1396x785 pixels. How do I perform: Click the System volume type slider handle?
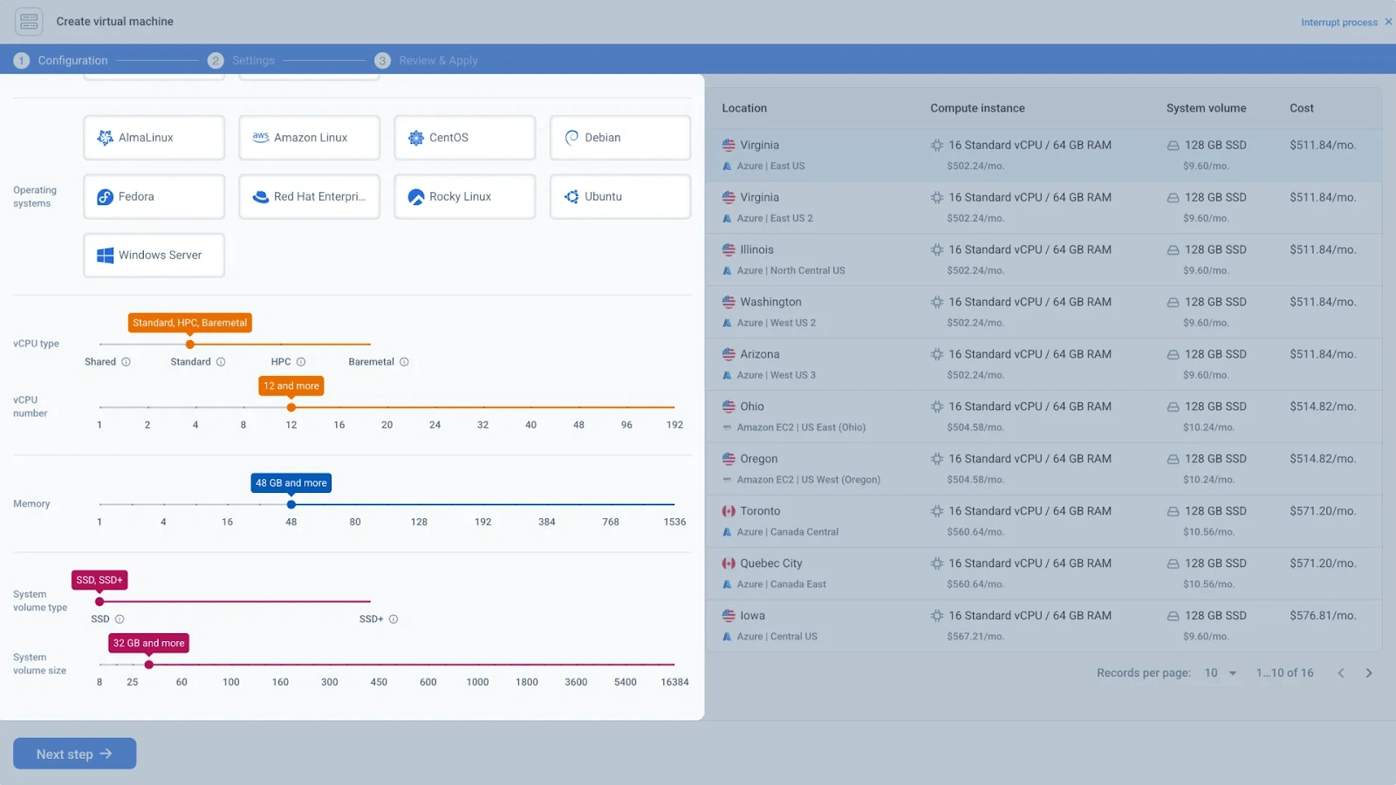coord(99,602)
